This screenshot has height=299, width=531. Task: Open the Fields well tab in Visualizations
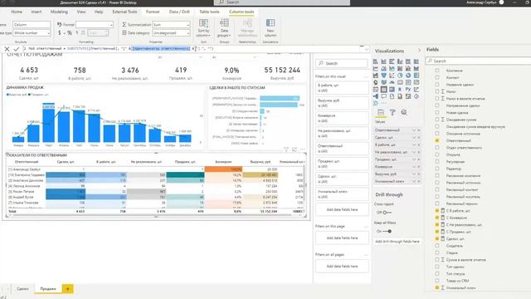point(381,112)
